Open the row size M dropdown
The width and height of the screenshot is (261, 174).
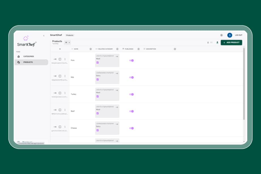67,43
